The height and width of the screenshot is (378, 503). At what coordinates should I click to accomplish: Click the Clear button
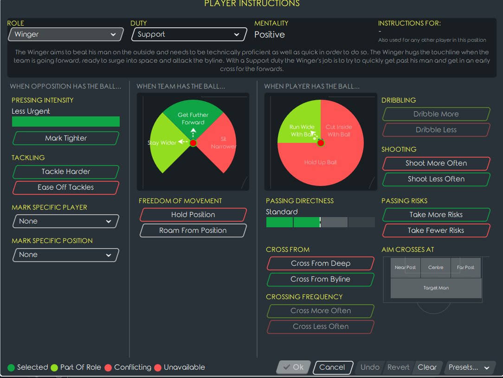[x=427, y=367]
